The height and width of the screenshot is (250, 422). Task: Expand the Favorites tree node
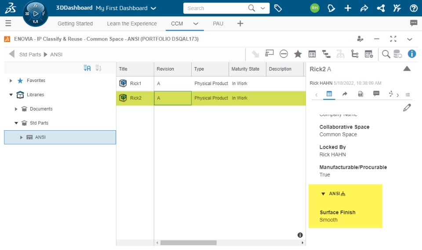(x=11, y=81)
